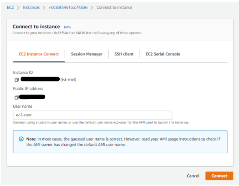Screen dimensions: 239x186
Task: Click the 'Connect to your instance' description
Action: tap(77, 33)
